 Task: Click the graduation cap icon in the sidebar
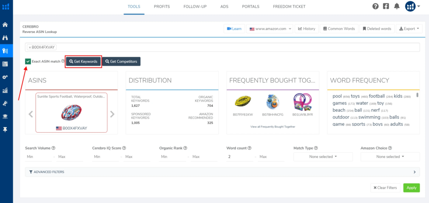pos(5,116)
